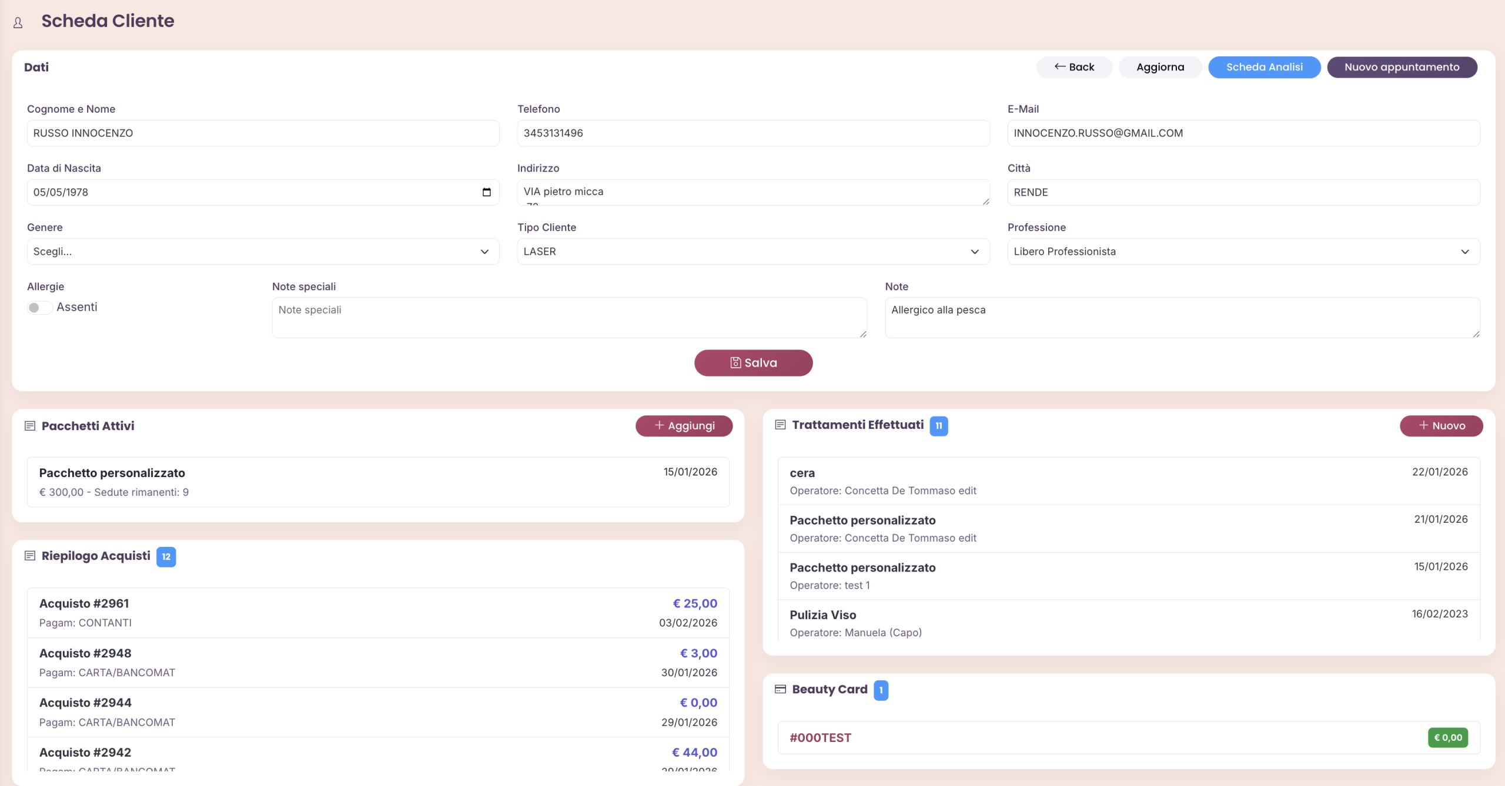Click the user profile icon beside Scheda Cliente
1505x786 pixels.
18,22
